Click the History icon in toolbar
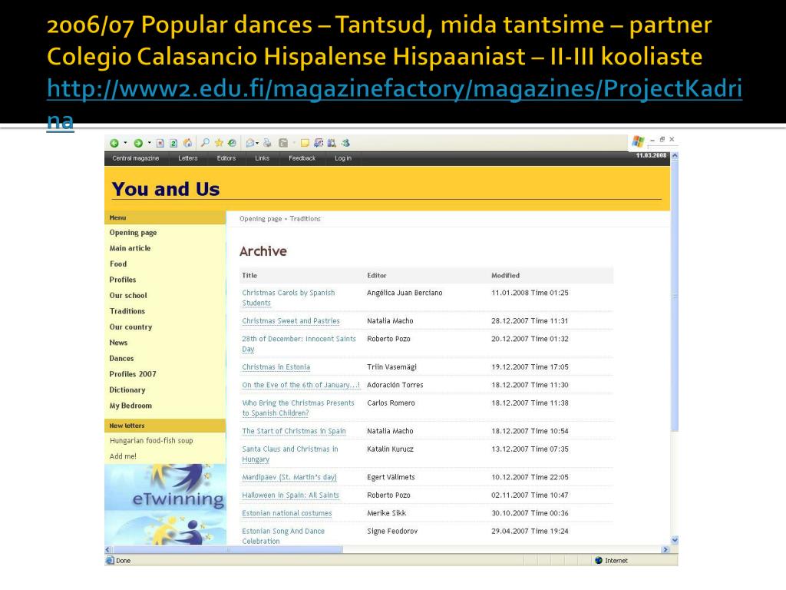Image resolution: width=786 pixels, height=590 pixels. 232,143
